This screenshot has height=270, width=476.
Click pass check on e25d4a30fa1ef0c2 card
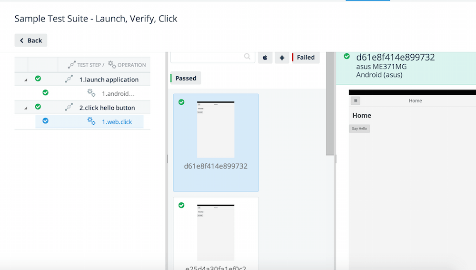[181, 205]
